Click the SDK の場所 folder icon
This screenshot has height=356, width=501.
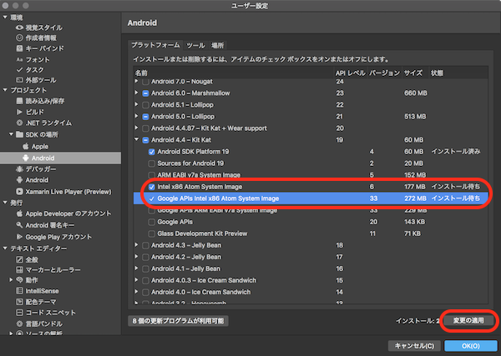(19, 134)
